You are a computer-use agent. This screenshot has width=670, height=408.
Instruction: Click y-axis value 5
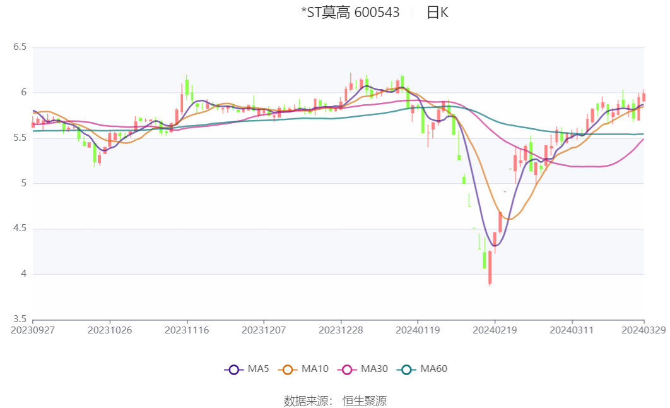point(24,183)
